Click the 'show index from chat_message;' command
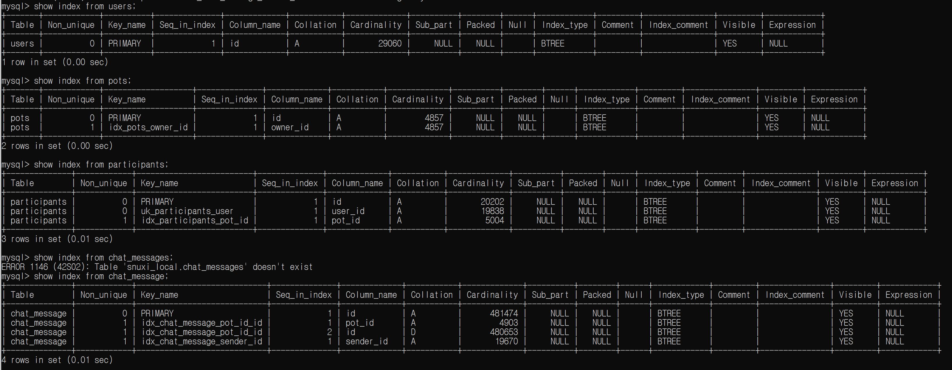 pyautogui.click(x=101, y=277)
